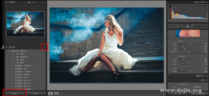Viewport: 209px width, 96px height.
Task: Select the Crop Overlay tool icon
Action: point(171,26)
